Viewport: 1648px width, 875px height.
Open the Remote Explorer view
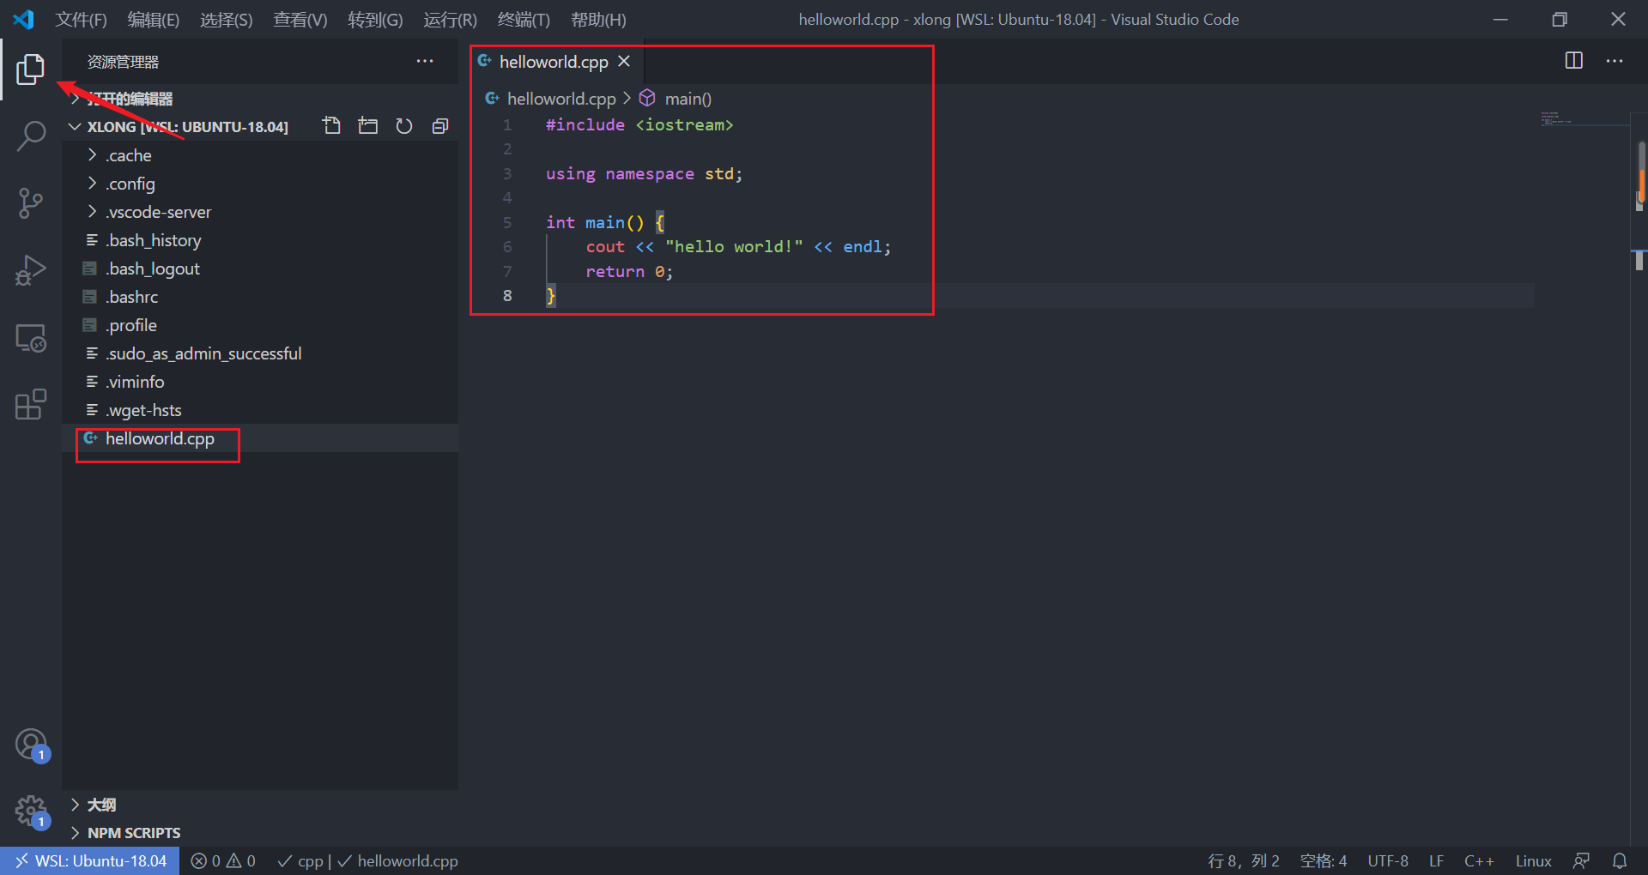click(x=31, y=338)
